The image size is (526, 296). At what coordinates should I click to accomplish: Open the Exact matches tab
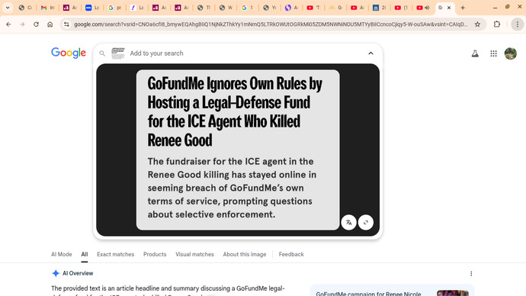[115, 254]
